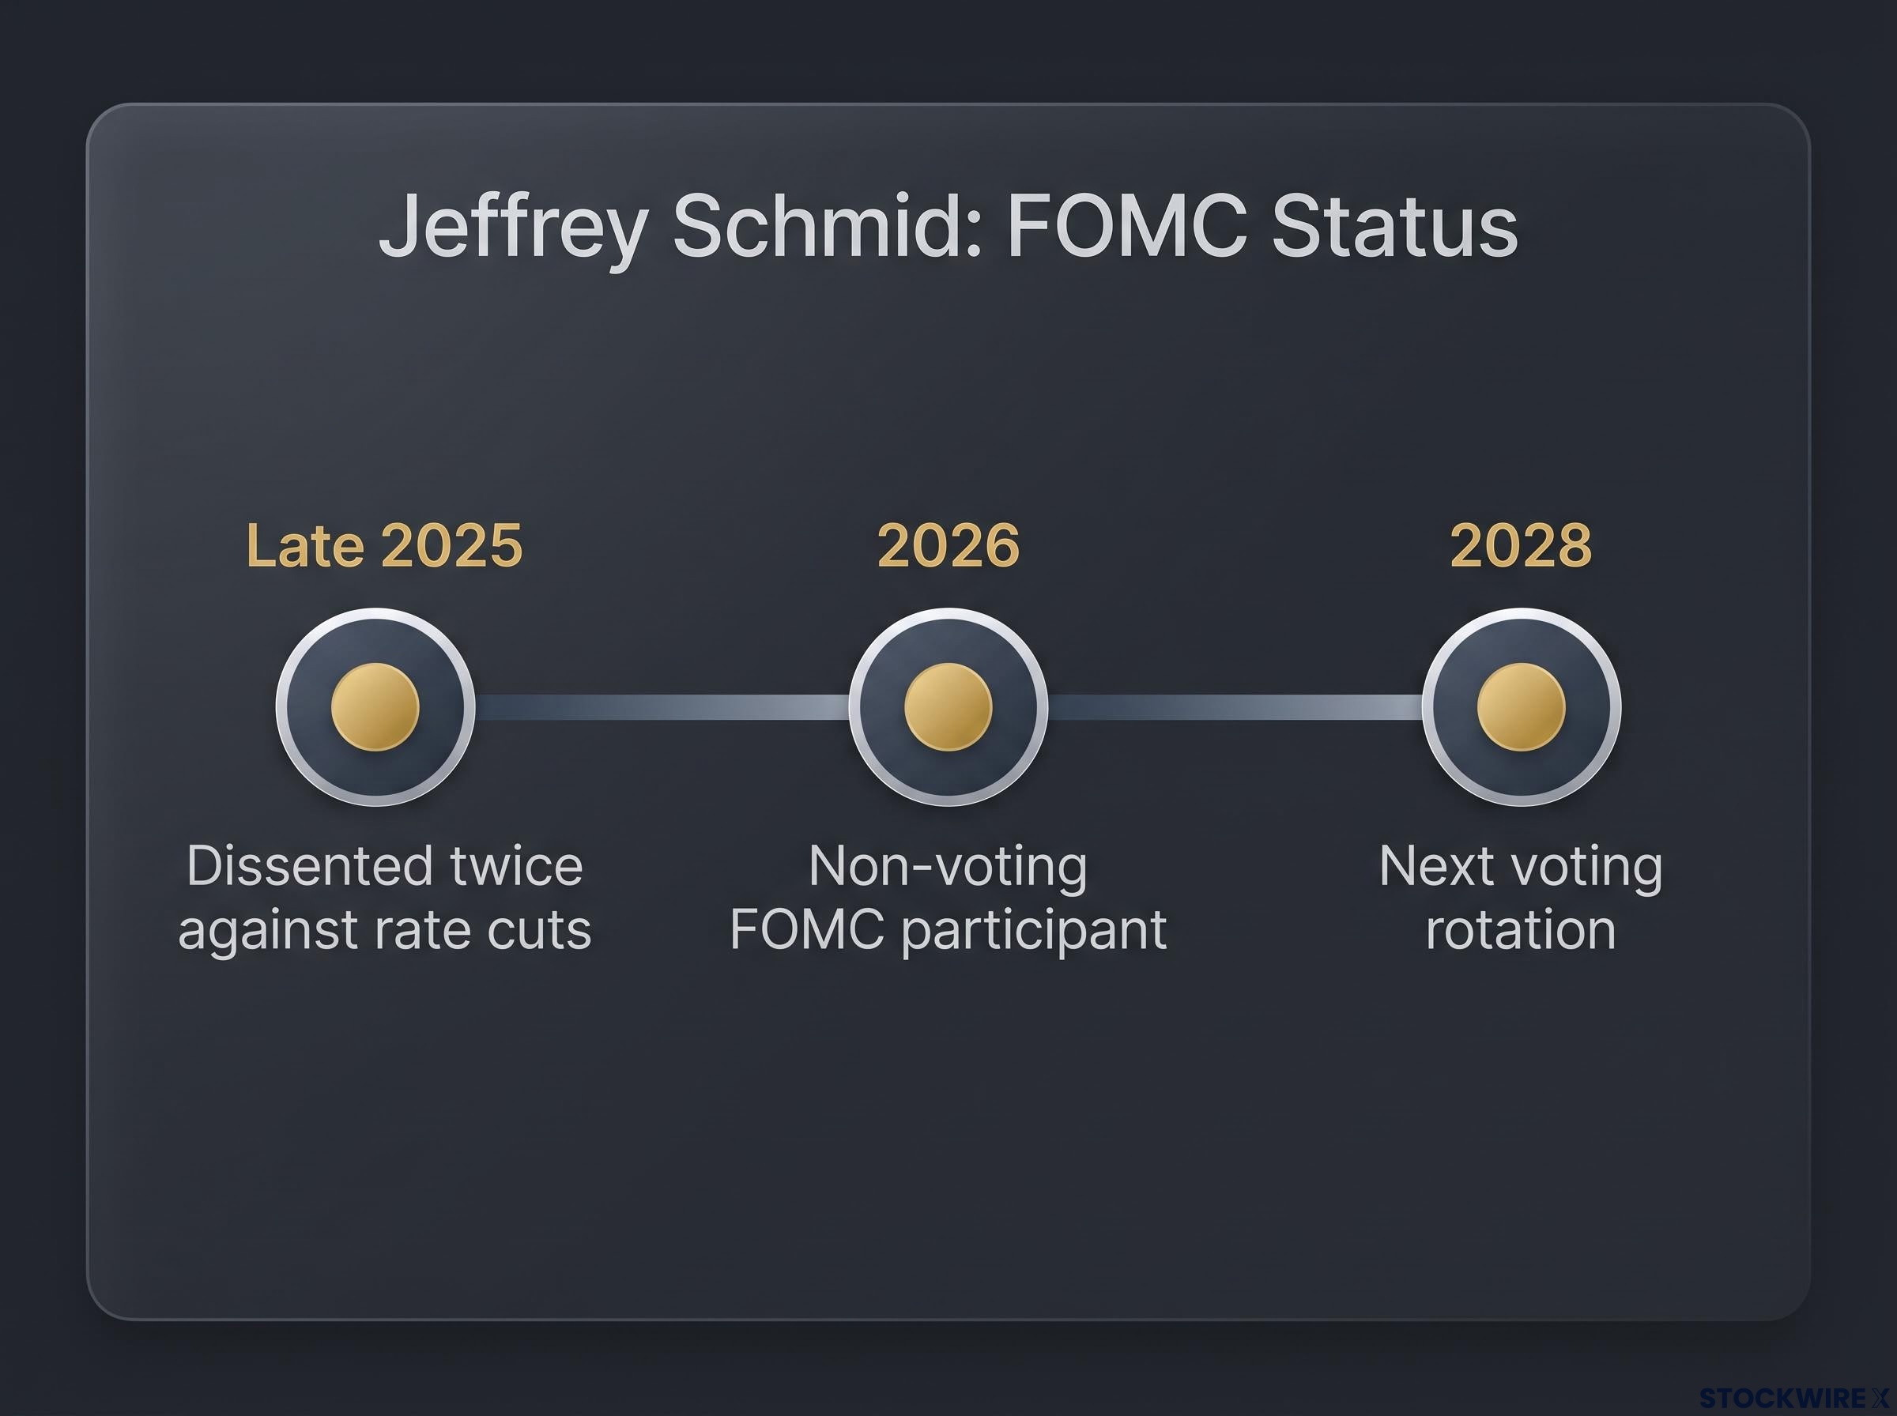Viewport: 1897px width, 1416px height.
Task: Click the title 'Jeffrey Schmid: FOMC Status'
Action: pos(948,225)
